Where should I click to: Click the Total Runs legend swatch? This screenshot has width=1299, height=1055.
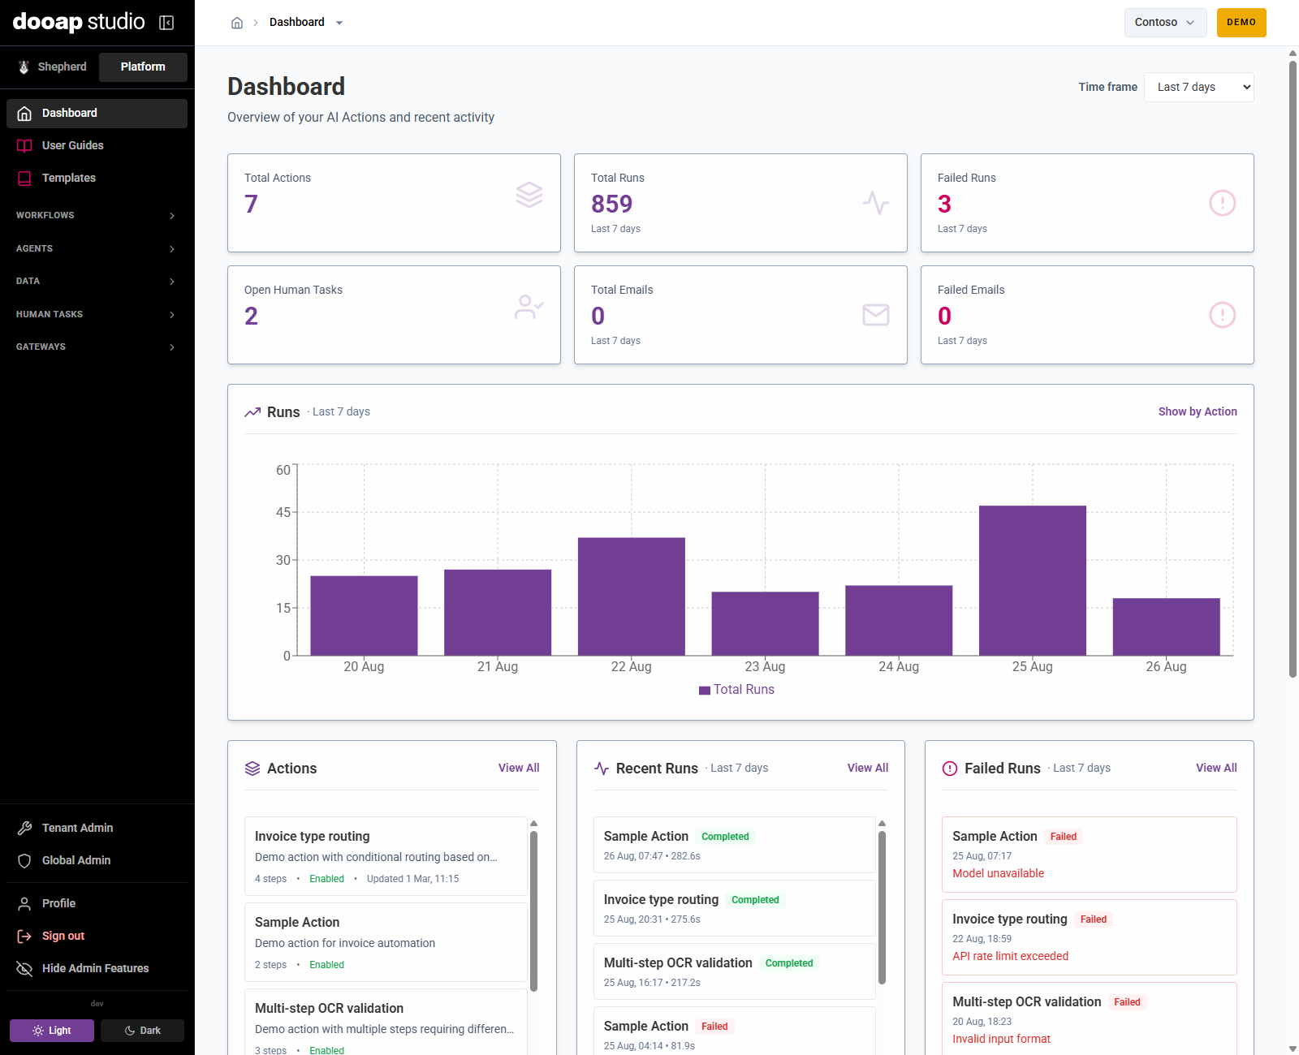coord(705,691)
